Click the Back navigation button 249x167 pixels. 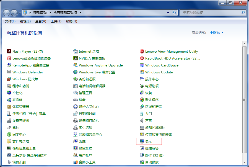click(x=7, y=13)
